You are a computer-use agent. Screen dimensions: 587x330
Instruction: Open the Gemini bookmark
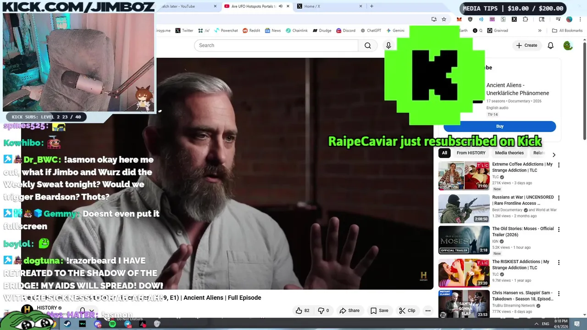pos(395,31)
